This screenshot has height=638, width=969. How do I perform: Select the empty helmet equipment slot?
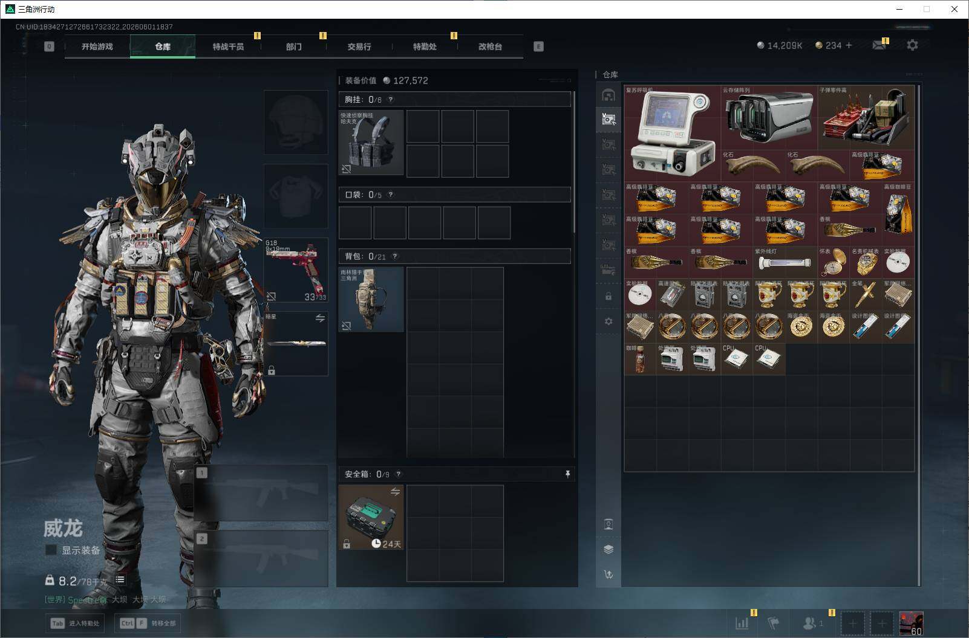[296, 122]
